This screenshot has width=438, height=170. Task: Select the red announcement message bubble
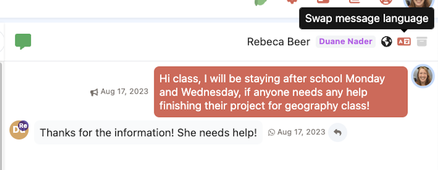280,92
